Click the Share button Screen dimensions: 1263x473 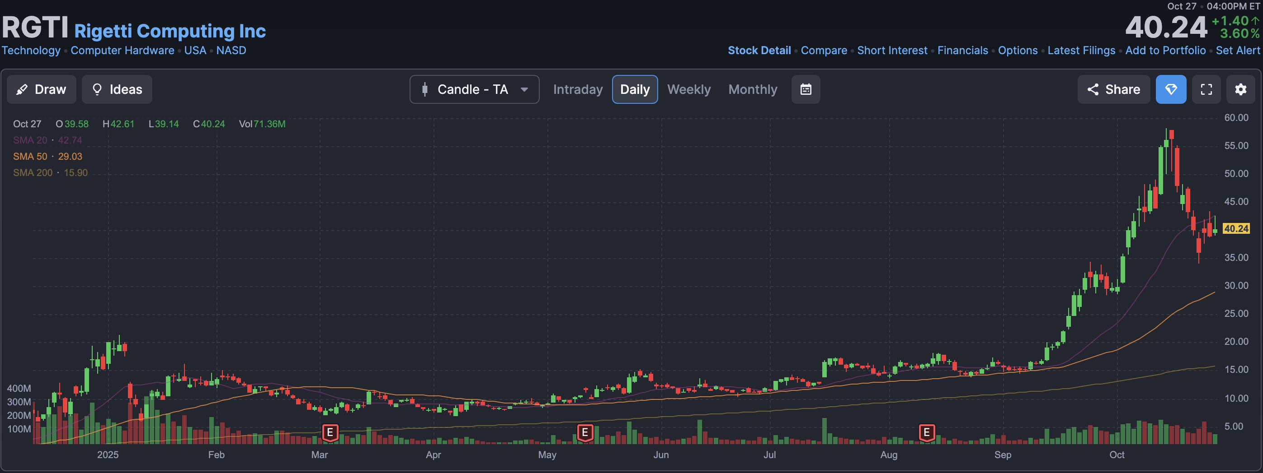tap(1113, 89)
